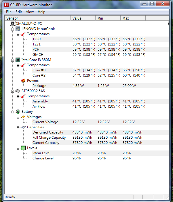Image resolution: width=173 pixels, height=202 pixels.
Task: Click the CPUID red H title icon
Action: pos(6,5)
